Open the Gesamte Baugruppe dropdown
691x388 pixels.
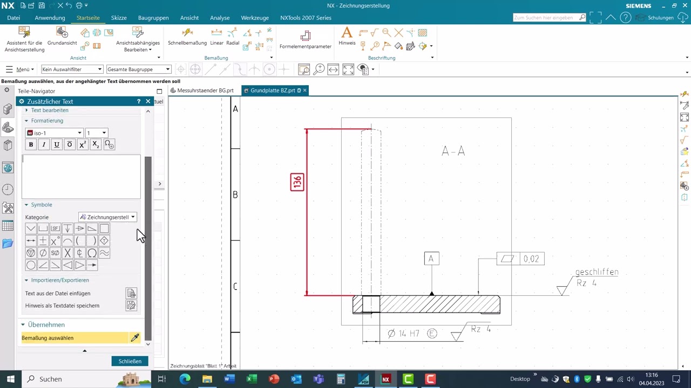[x=139, y=69]
